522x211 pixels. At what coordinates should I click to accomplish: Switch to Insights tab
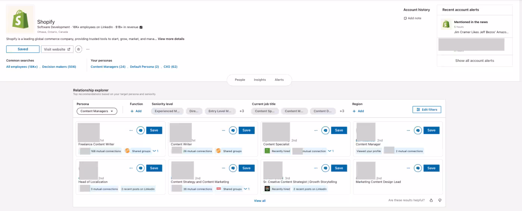click(x=260, y=80)
